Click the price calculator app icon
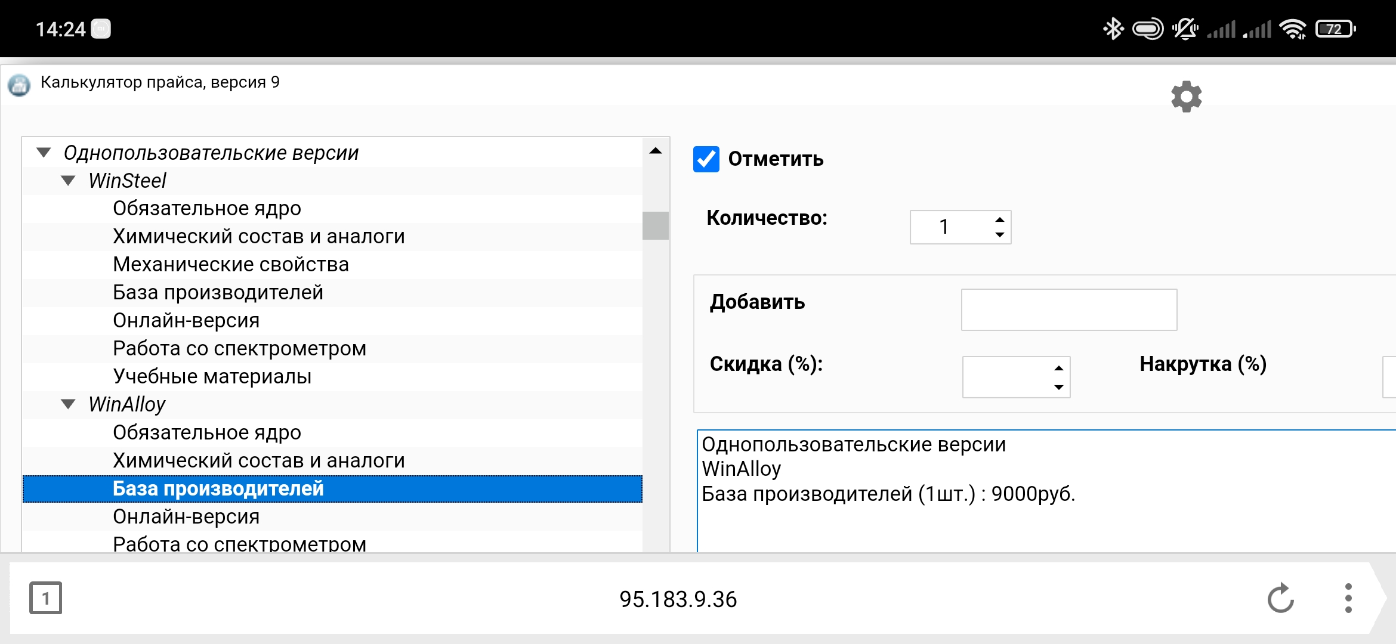This screenshot has height=644, width=1396. coord(19,85)
